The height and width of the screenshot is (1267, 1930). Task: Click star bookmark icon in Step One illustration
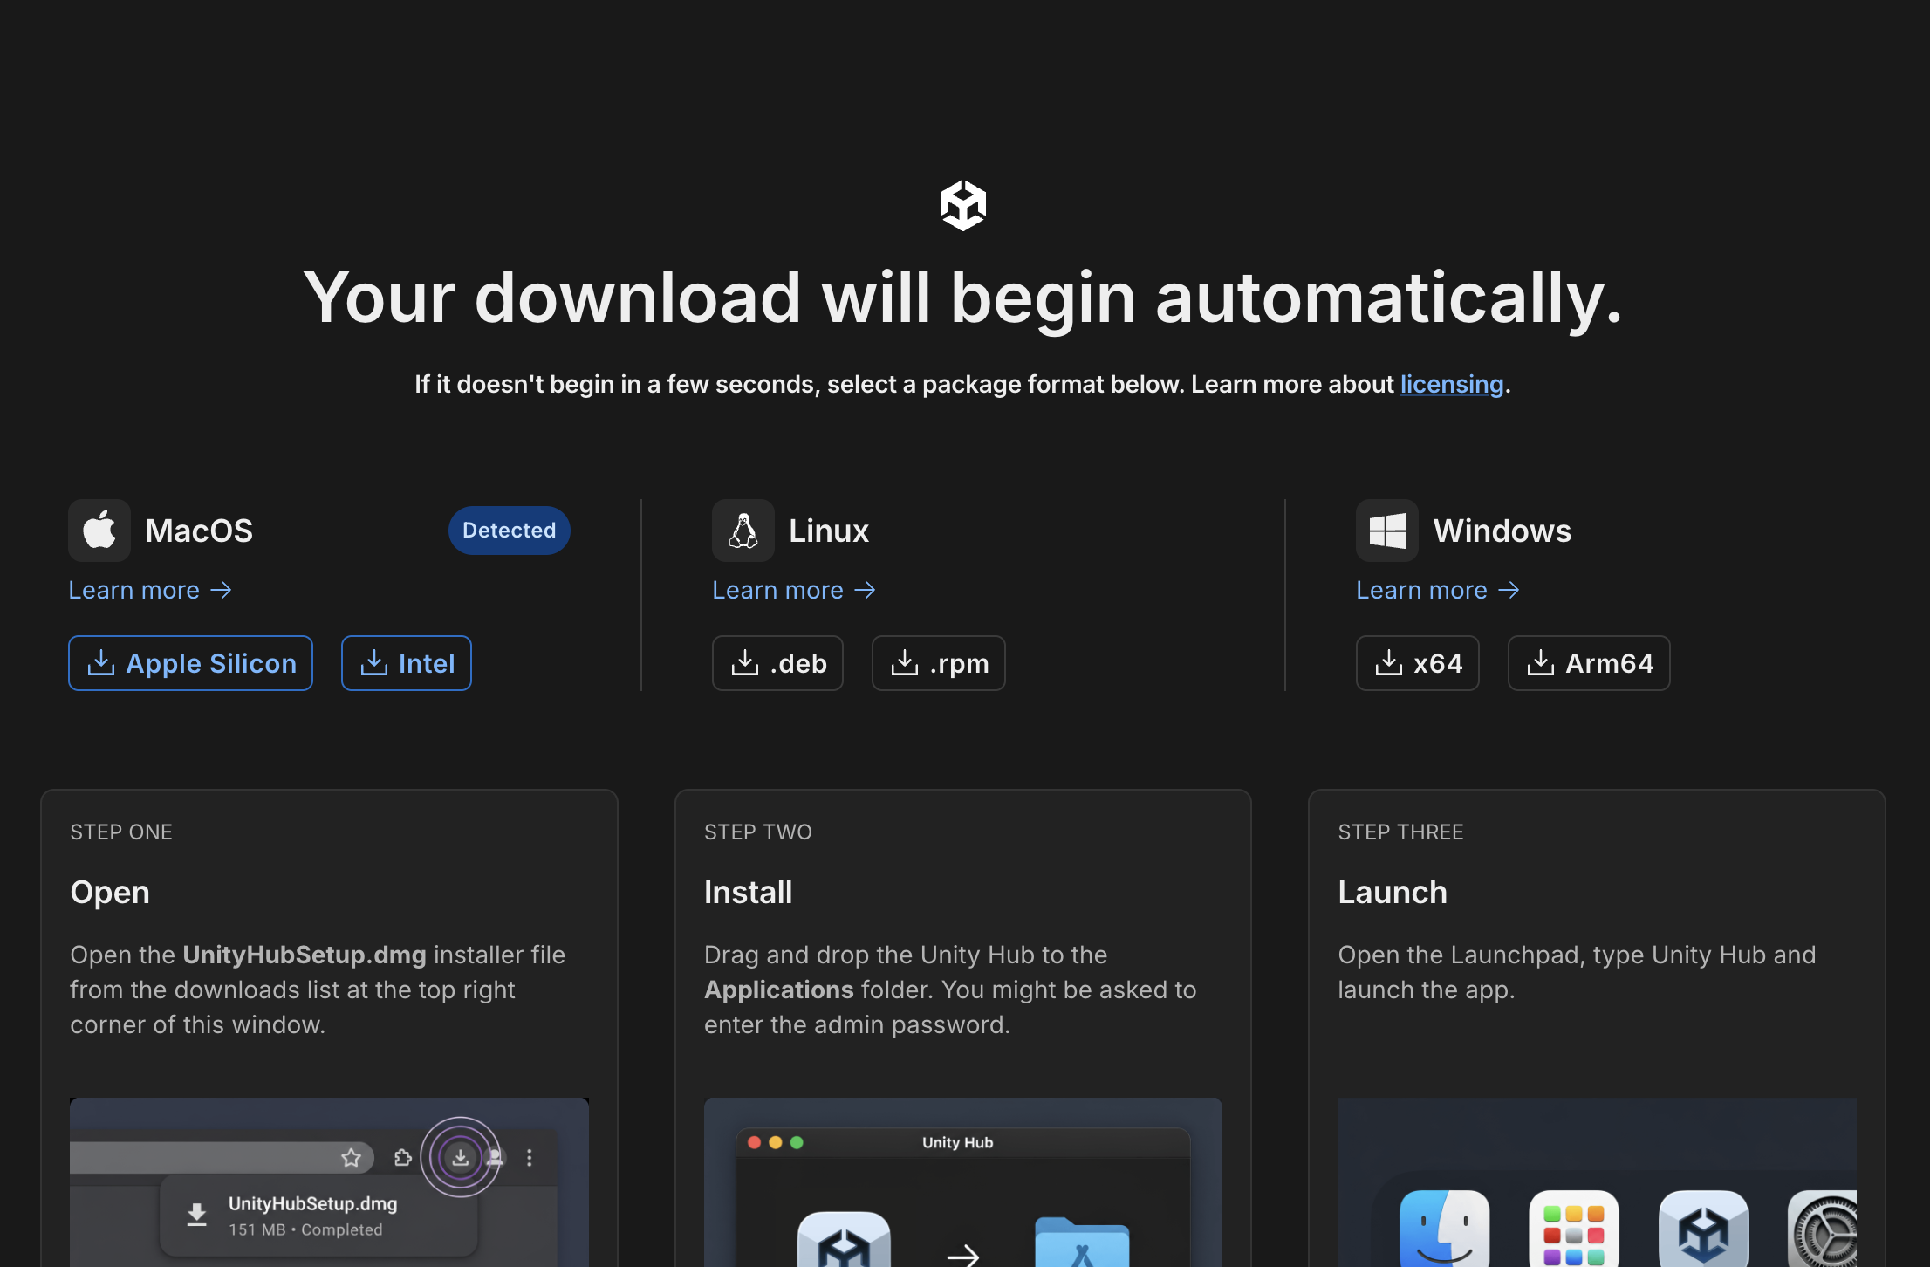coord(351,1157)
